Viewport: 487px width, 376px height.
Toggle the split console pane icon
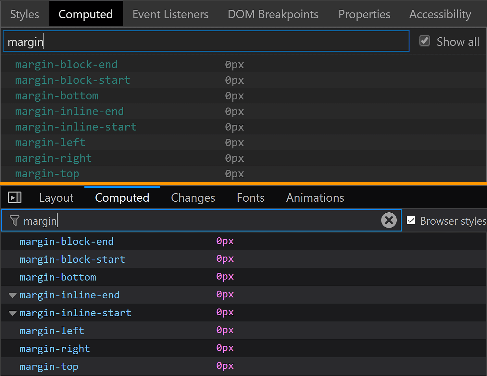point(14,197)
